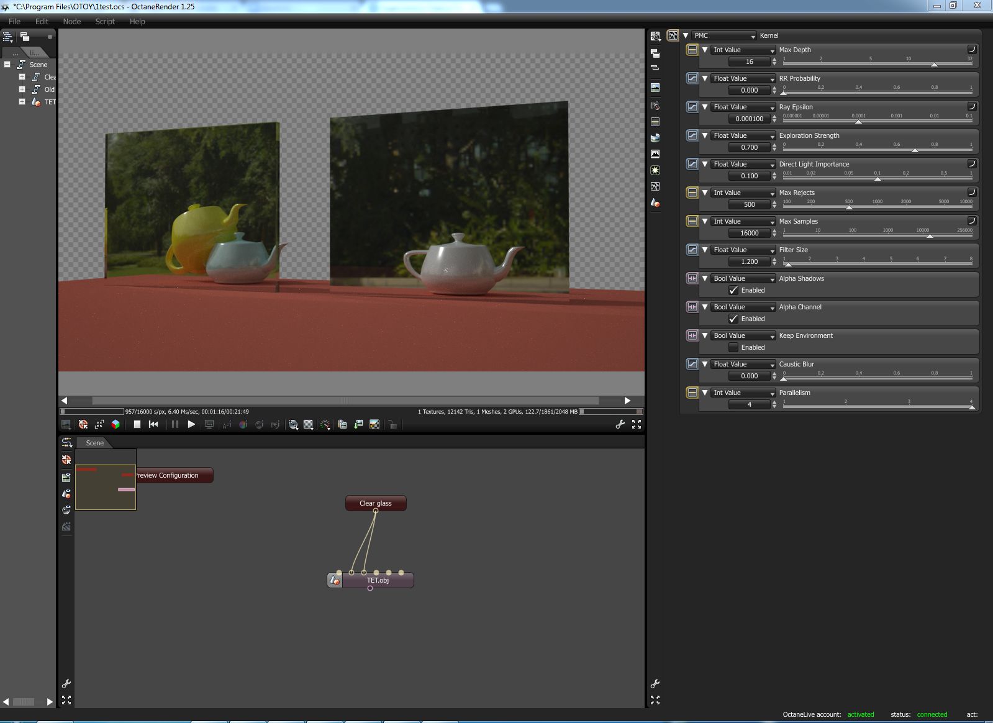
Task: Click the Exploration Strength slider track
Action: click(x=877, y=151)
